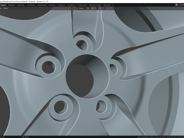This screenshot has height=138, width=184.
Task: Open the proportional editing falloff dropdown
Action: pyautogui.click(x=103, y=8)
